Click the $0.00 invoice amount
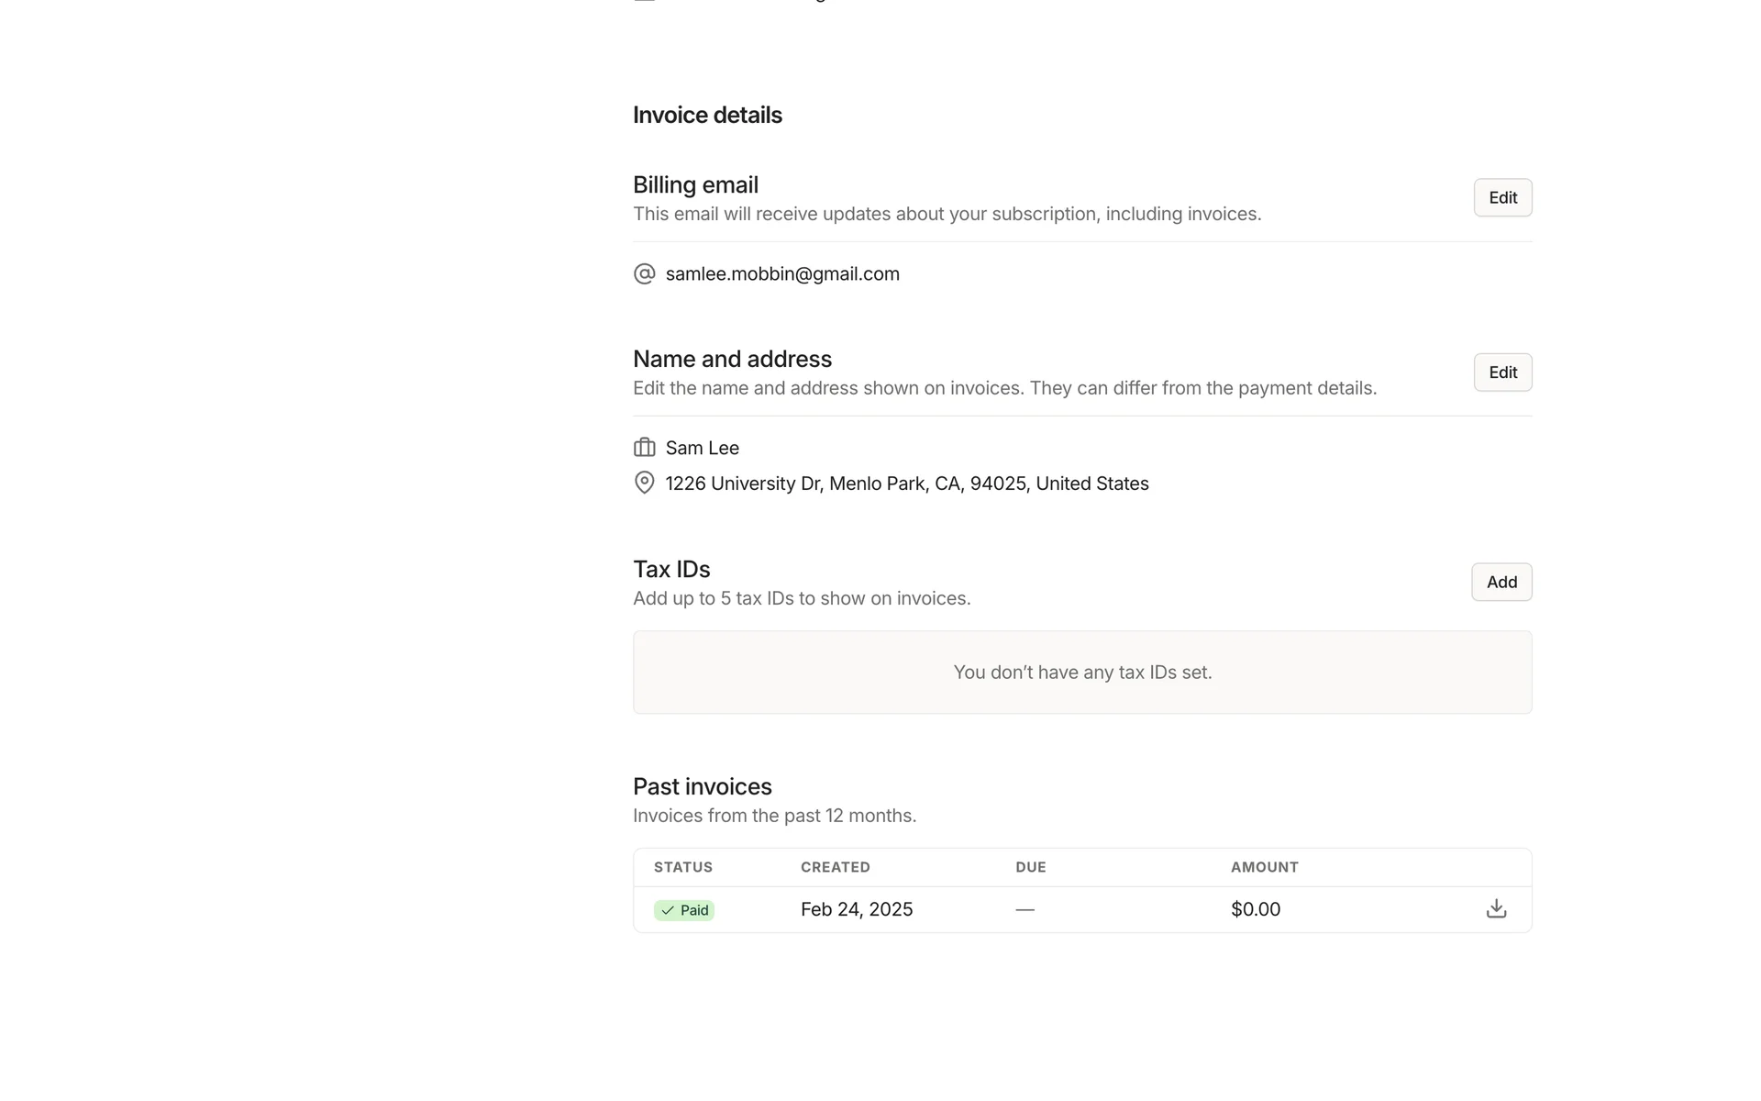Viewport: 1761px width, 1101px height. tap(1256, 909)
